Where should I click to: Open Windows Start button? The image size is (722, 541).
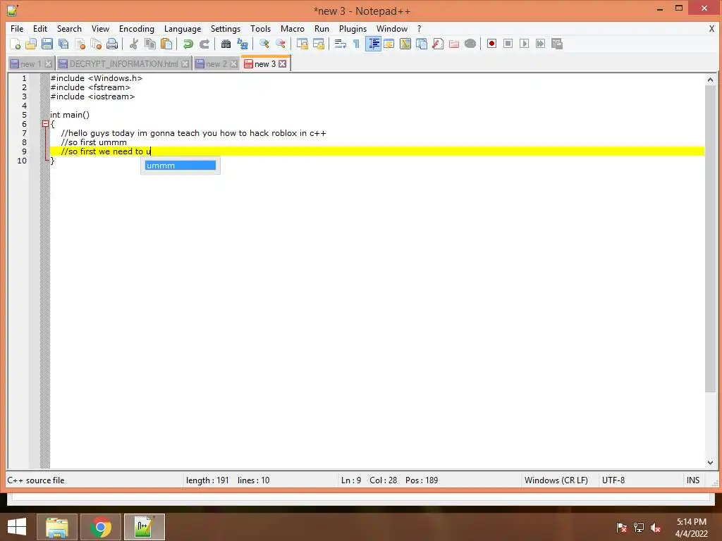click(17, 527)
